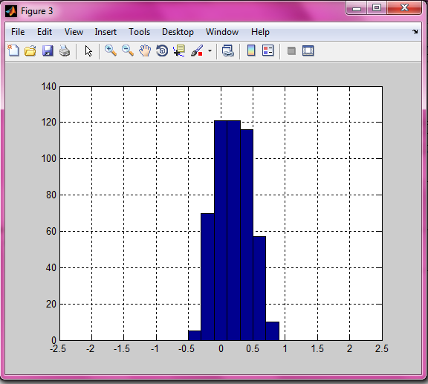Screen dimensions: 428x384
Task: Click the y-axis label 100
Action: (48, 158)
